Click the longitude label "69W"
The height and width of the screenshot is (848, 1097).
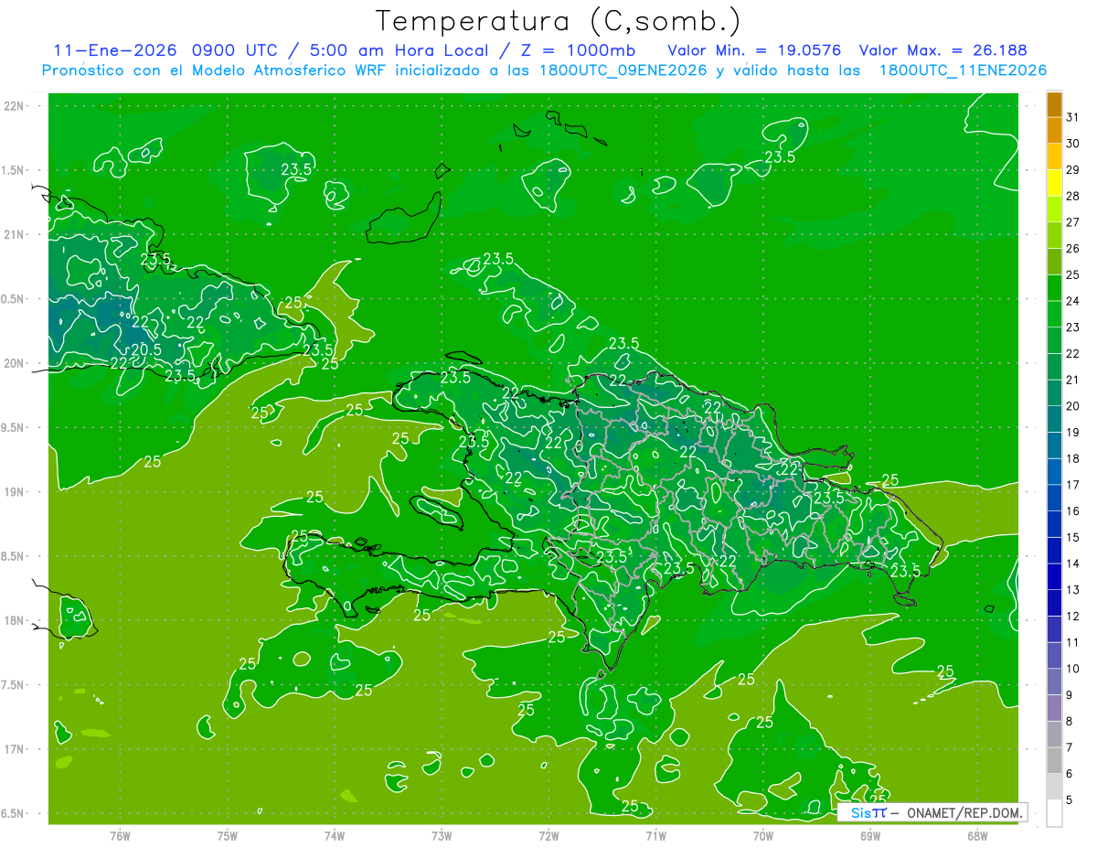(x=870, y=836)
